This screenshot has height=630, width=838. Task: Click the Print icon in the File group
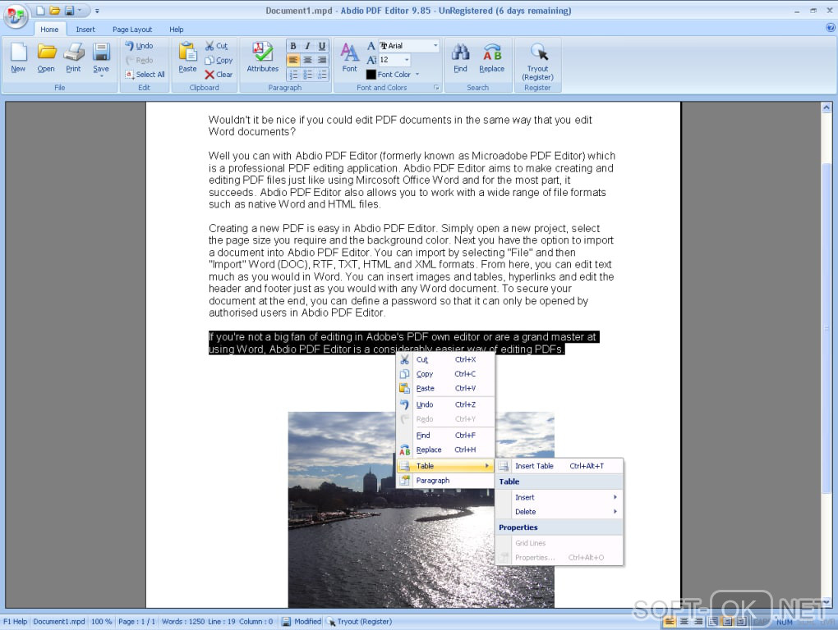tap(73, 57)
